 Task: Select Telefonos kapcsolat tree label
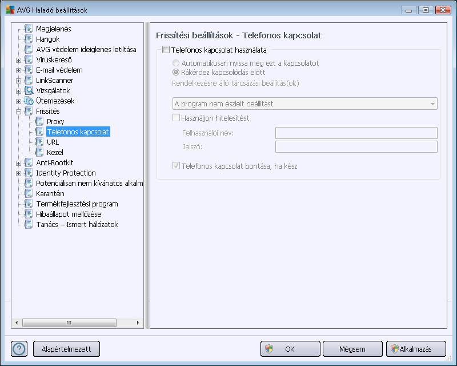click(78, 132)
